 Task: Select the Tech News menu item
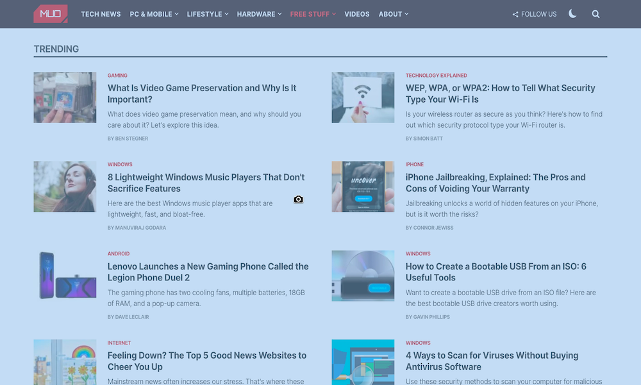click(x=101, y=13)
